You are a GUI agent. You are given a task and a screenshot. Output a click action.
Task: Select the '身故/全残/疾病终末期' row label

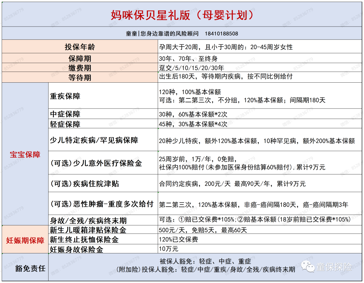[103, 220]
